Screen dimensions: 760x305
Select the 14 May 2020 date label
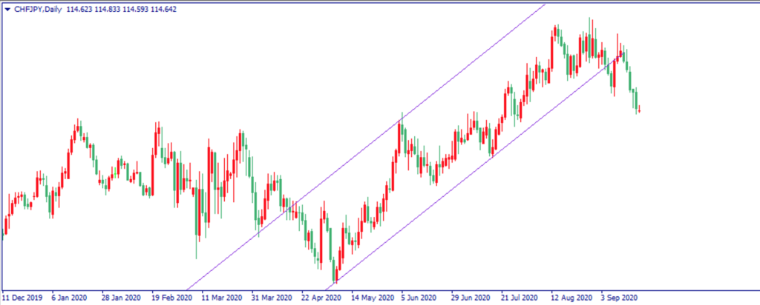pyautogui.click(x=372, y=298)
